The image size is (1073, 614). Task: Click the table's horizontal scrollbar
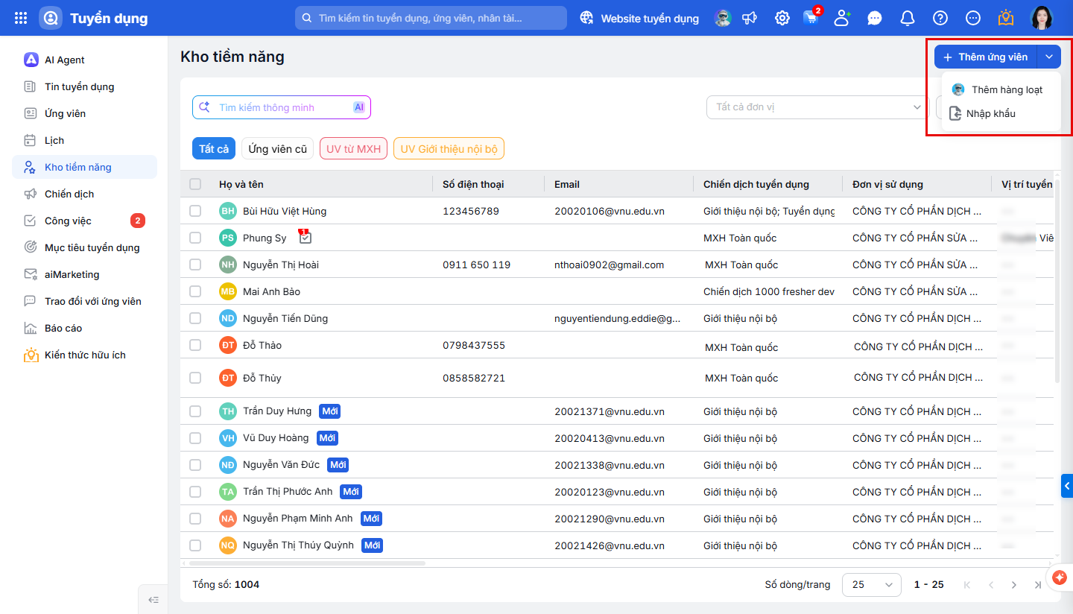click(307, 563)
